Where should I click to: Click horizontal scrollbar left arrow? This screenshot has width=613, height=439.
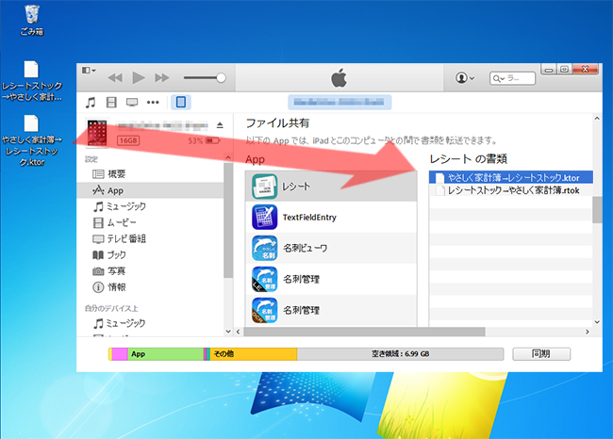(x=238, y=332)
